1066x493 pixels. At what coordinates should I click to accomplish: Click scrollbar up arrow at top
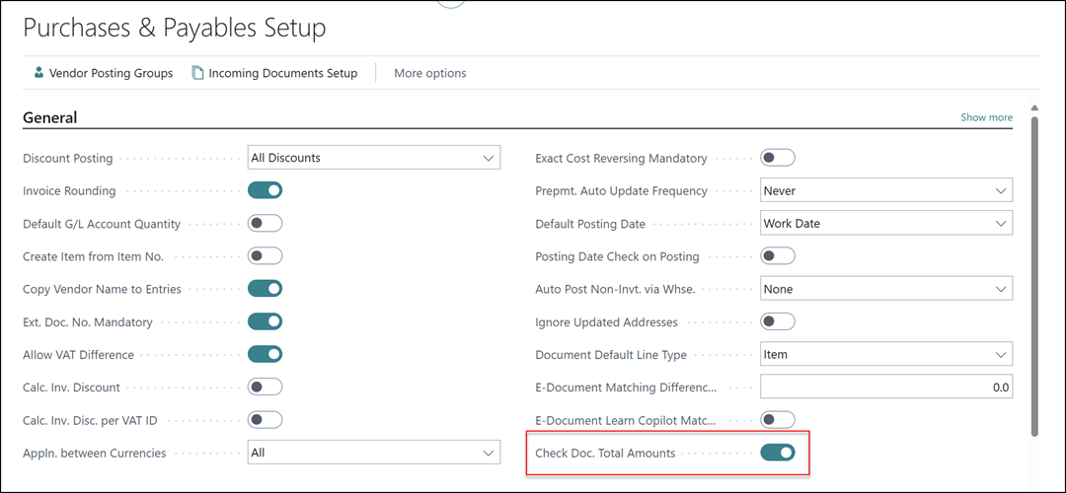1034,108
